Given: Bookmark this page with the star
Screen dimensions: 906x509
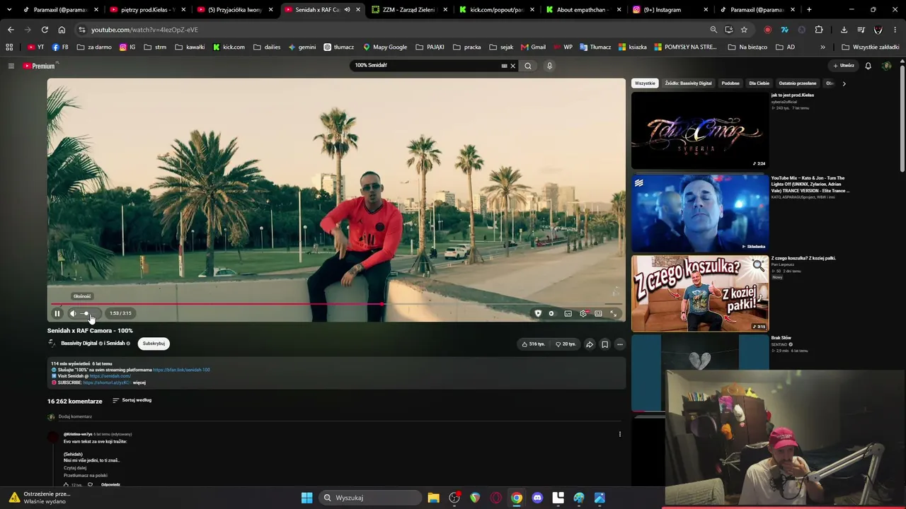Looking at the screenshot, I should tap(744, 30).
